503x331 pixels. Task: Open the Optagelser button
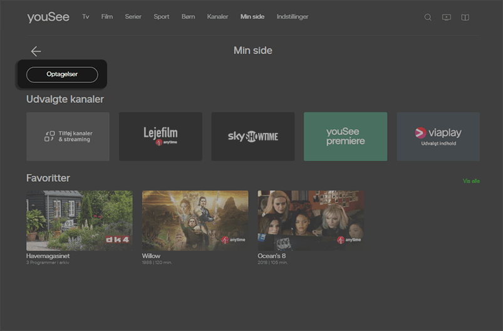(62, 75)
